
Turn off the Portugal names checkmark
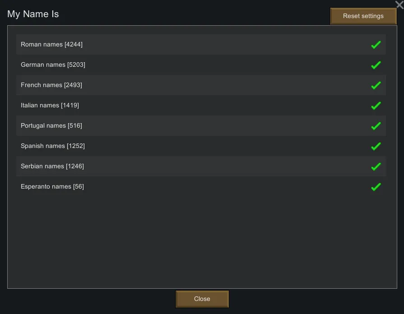click(376, 126)
